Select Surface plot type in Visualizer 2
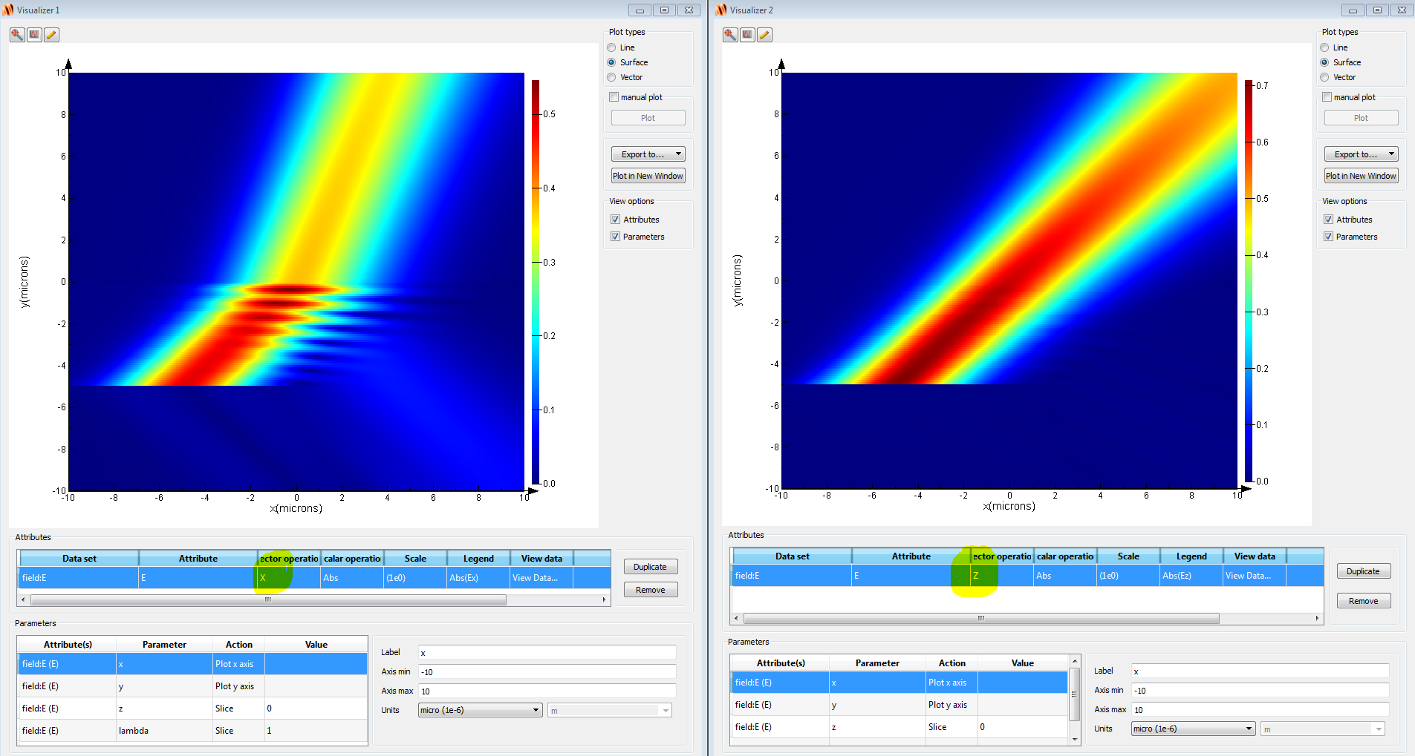Image resolution: width=1415 pixels, height=756 pixels. 1324,62
